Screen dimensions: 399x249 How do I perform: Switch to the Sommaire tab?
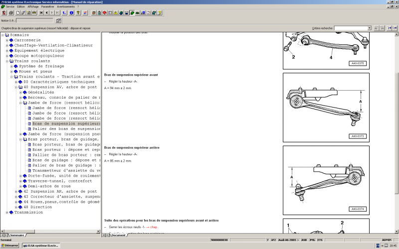17,235
